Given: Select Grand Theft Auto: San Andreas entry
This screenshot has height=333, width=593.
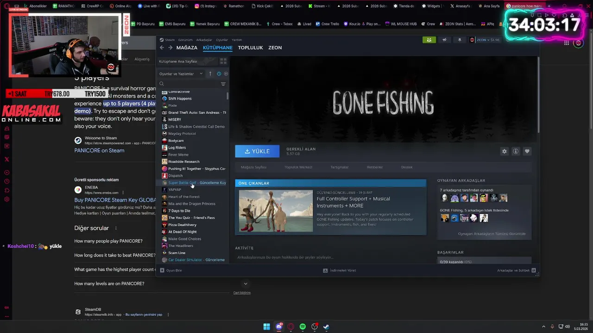Looking at the screenshot, I should pos(194,112).
